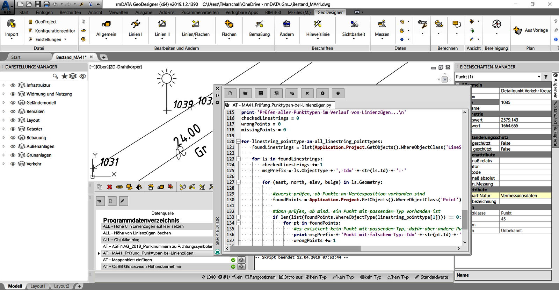The image size is (559, 290).
Task: Toggle the Verkehr layer eye icon
Action: pyautogui.click(x=13, y=164)
